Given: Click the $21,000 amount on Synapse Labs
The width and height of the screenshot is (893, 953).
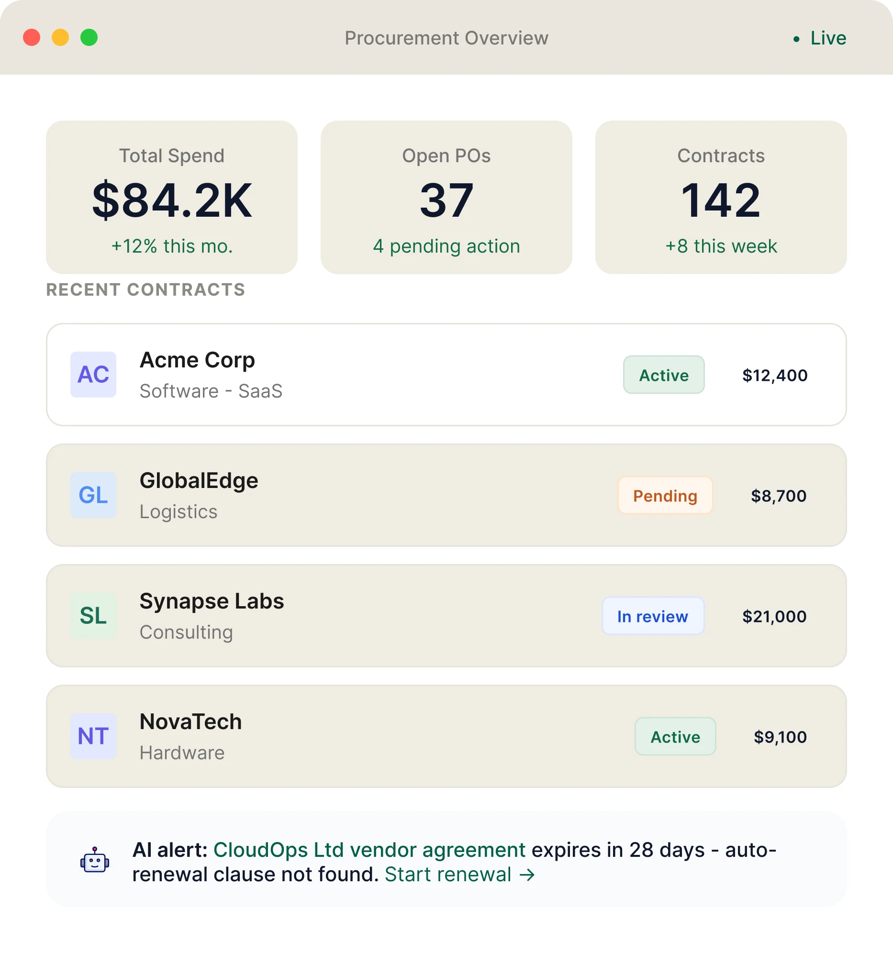Looking at the screenshot, I should click(774, 617).
